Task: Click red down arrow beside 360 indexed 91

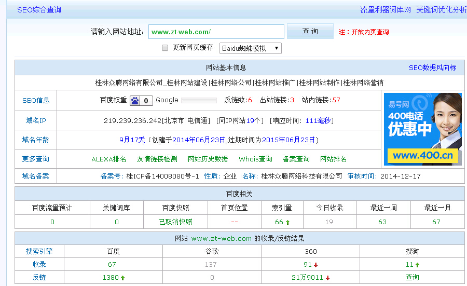Action: coord(315,265)
